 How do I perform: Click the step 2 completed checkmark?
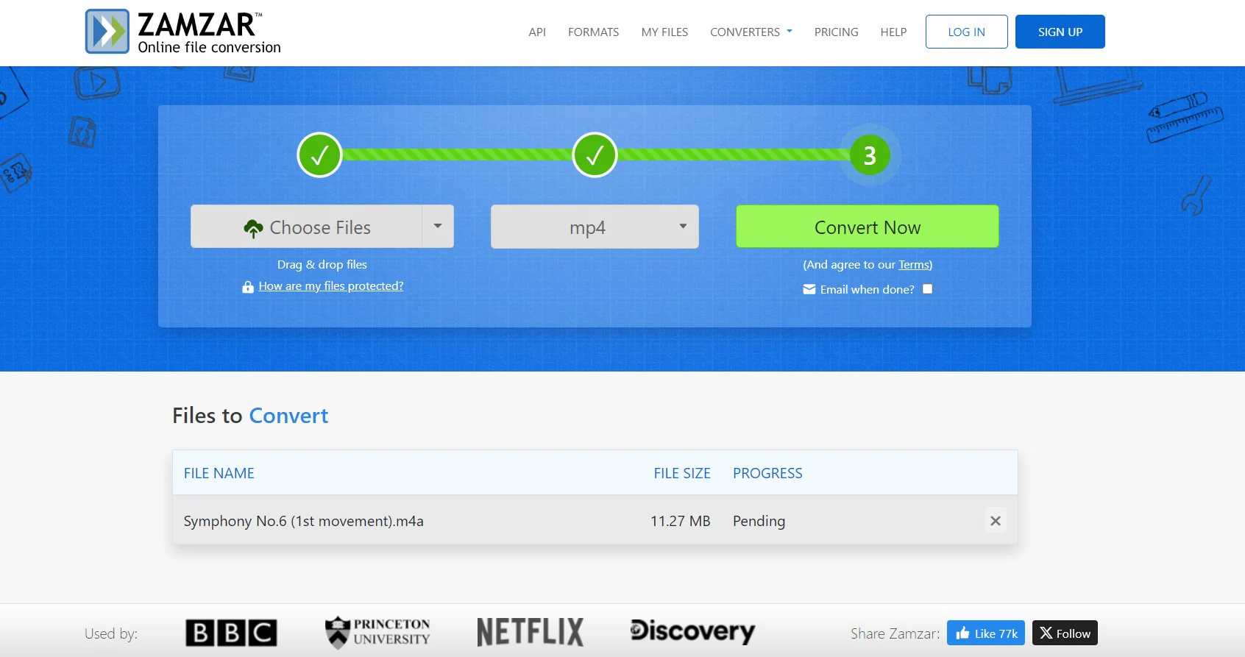click(x=595, y=155)
